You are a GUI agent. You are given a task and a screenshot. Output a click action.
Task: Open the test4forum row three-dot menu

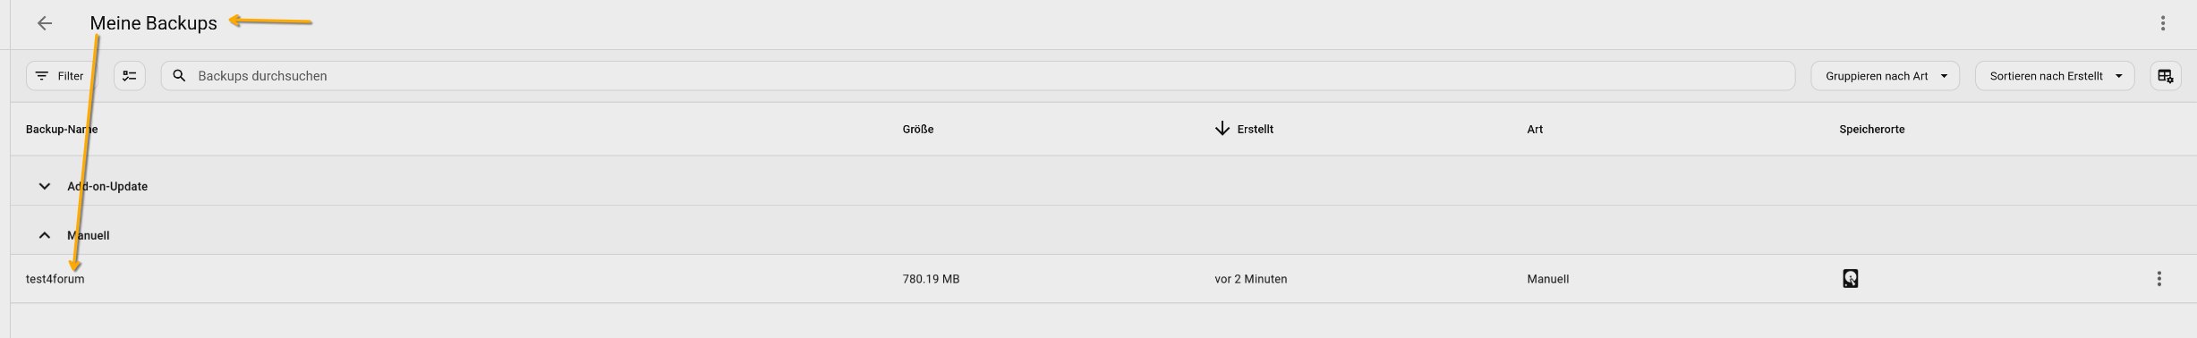pyautogui.click(x=2159, y=279)
